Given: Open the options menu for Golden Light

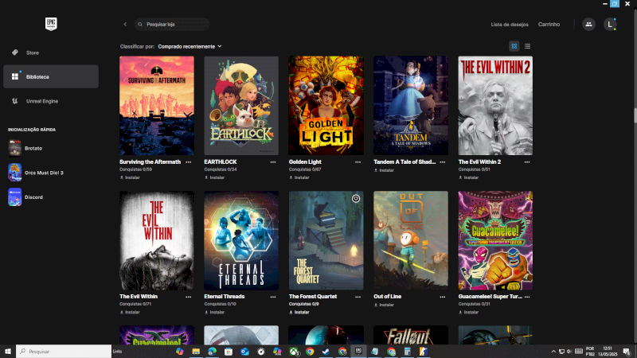Looking at the screenshot, I should [358, 161].
